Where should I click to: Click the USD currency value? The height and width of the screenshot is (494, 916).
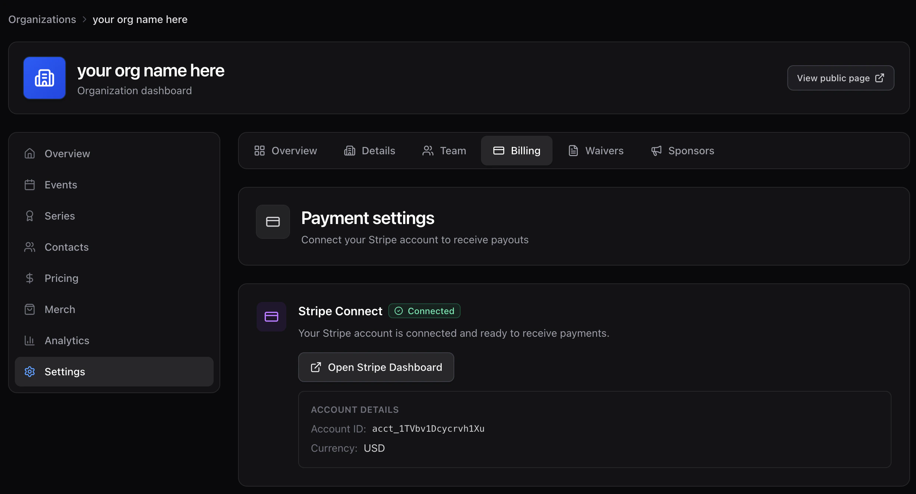[x=374, y=448]
